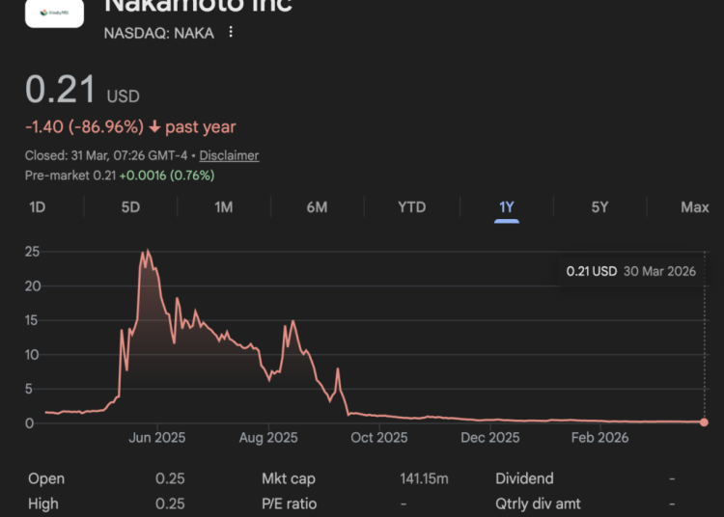This screenshot has height=517, width=724.
Task: Open the Disclaimer link
Action: pyautogui.click(x=230, y=155)
